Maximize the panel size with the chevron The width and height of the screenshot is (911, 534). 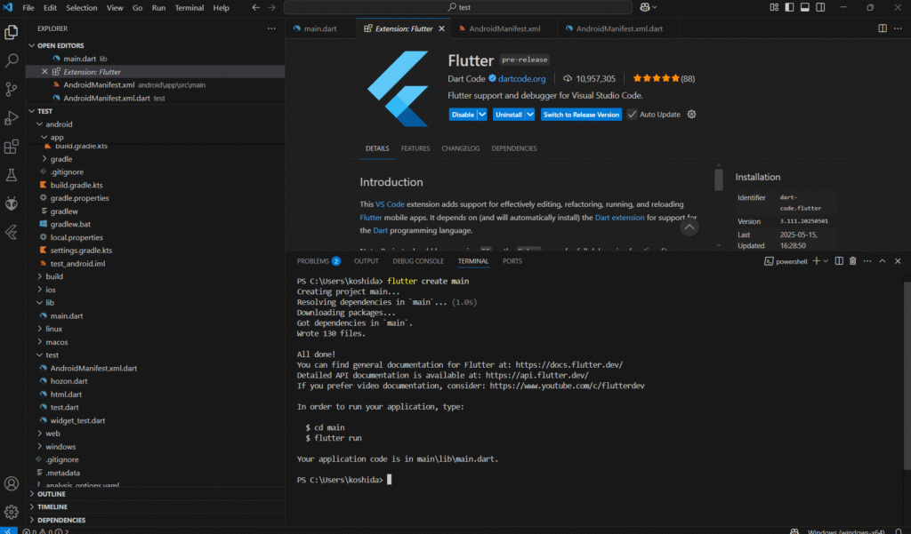883,261
